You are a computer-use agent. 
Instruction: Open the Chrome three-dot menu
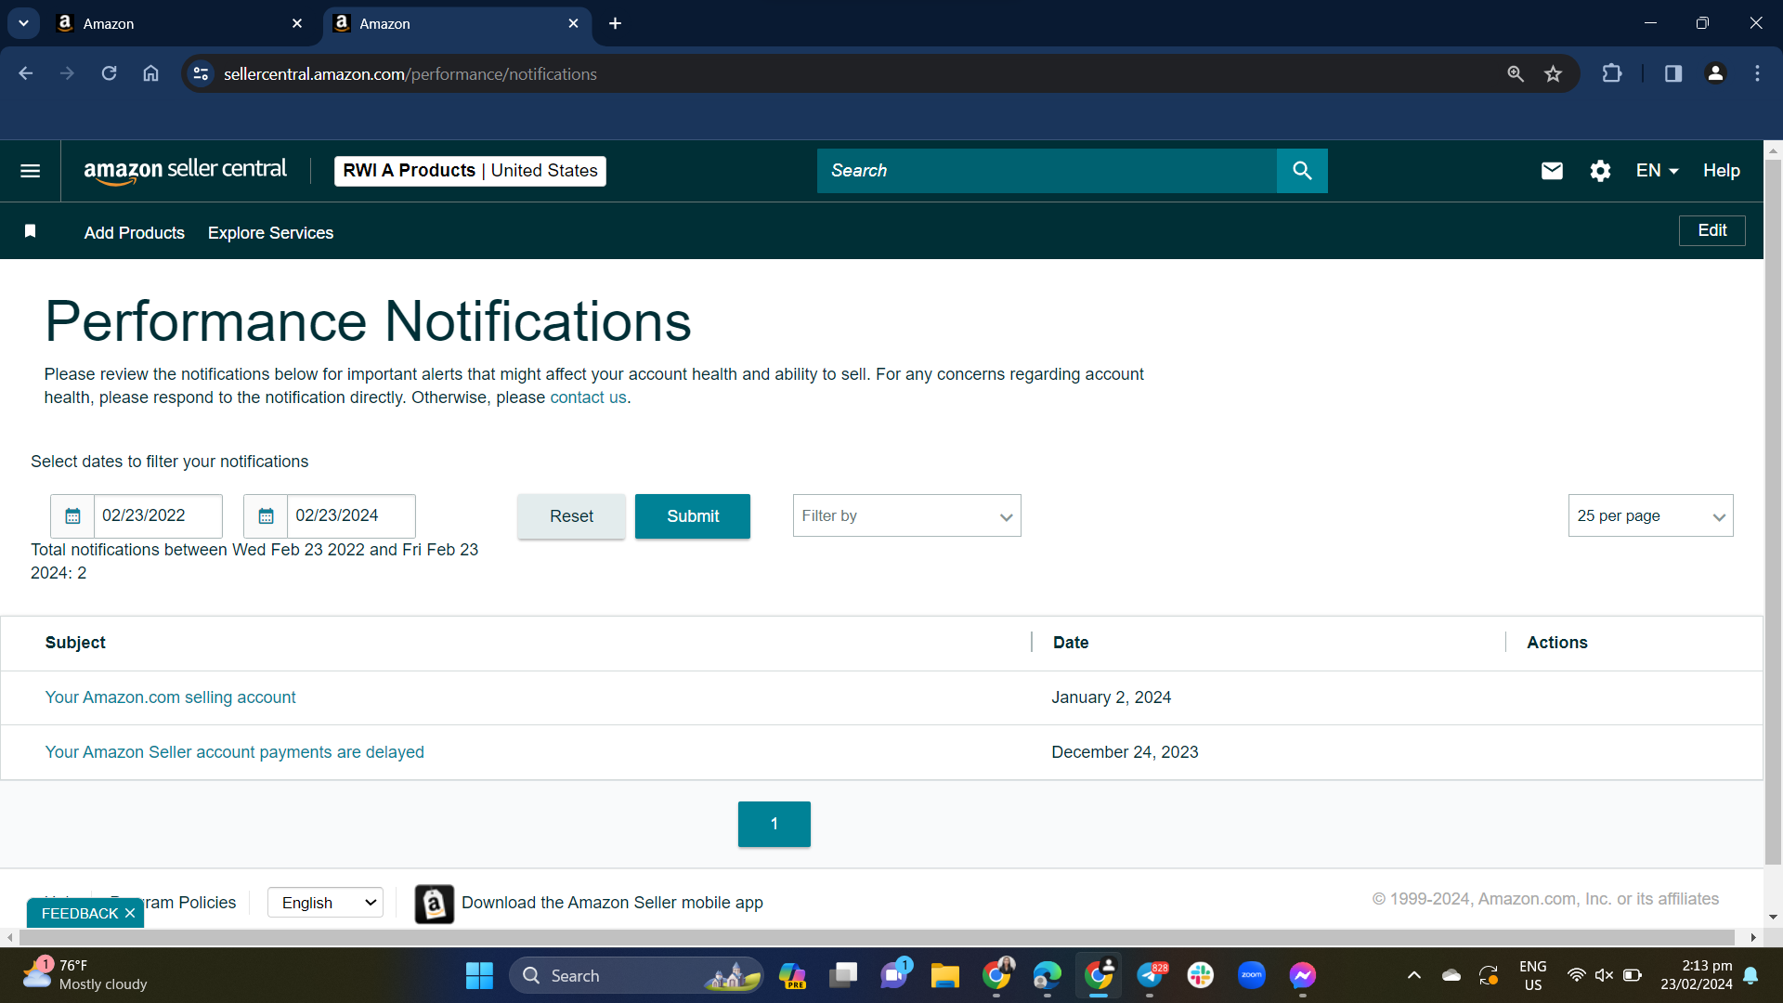1757,73
